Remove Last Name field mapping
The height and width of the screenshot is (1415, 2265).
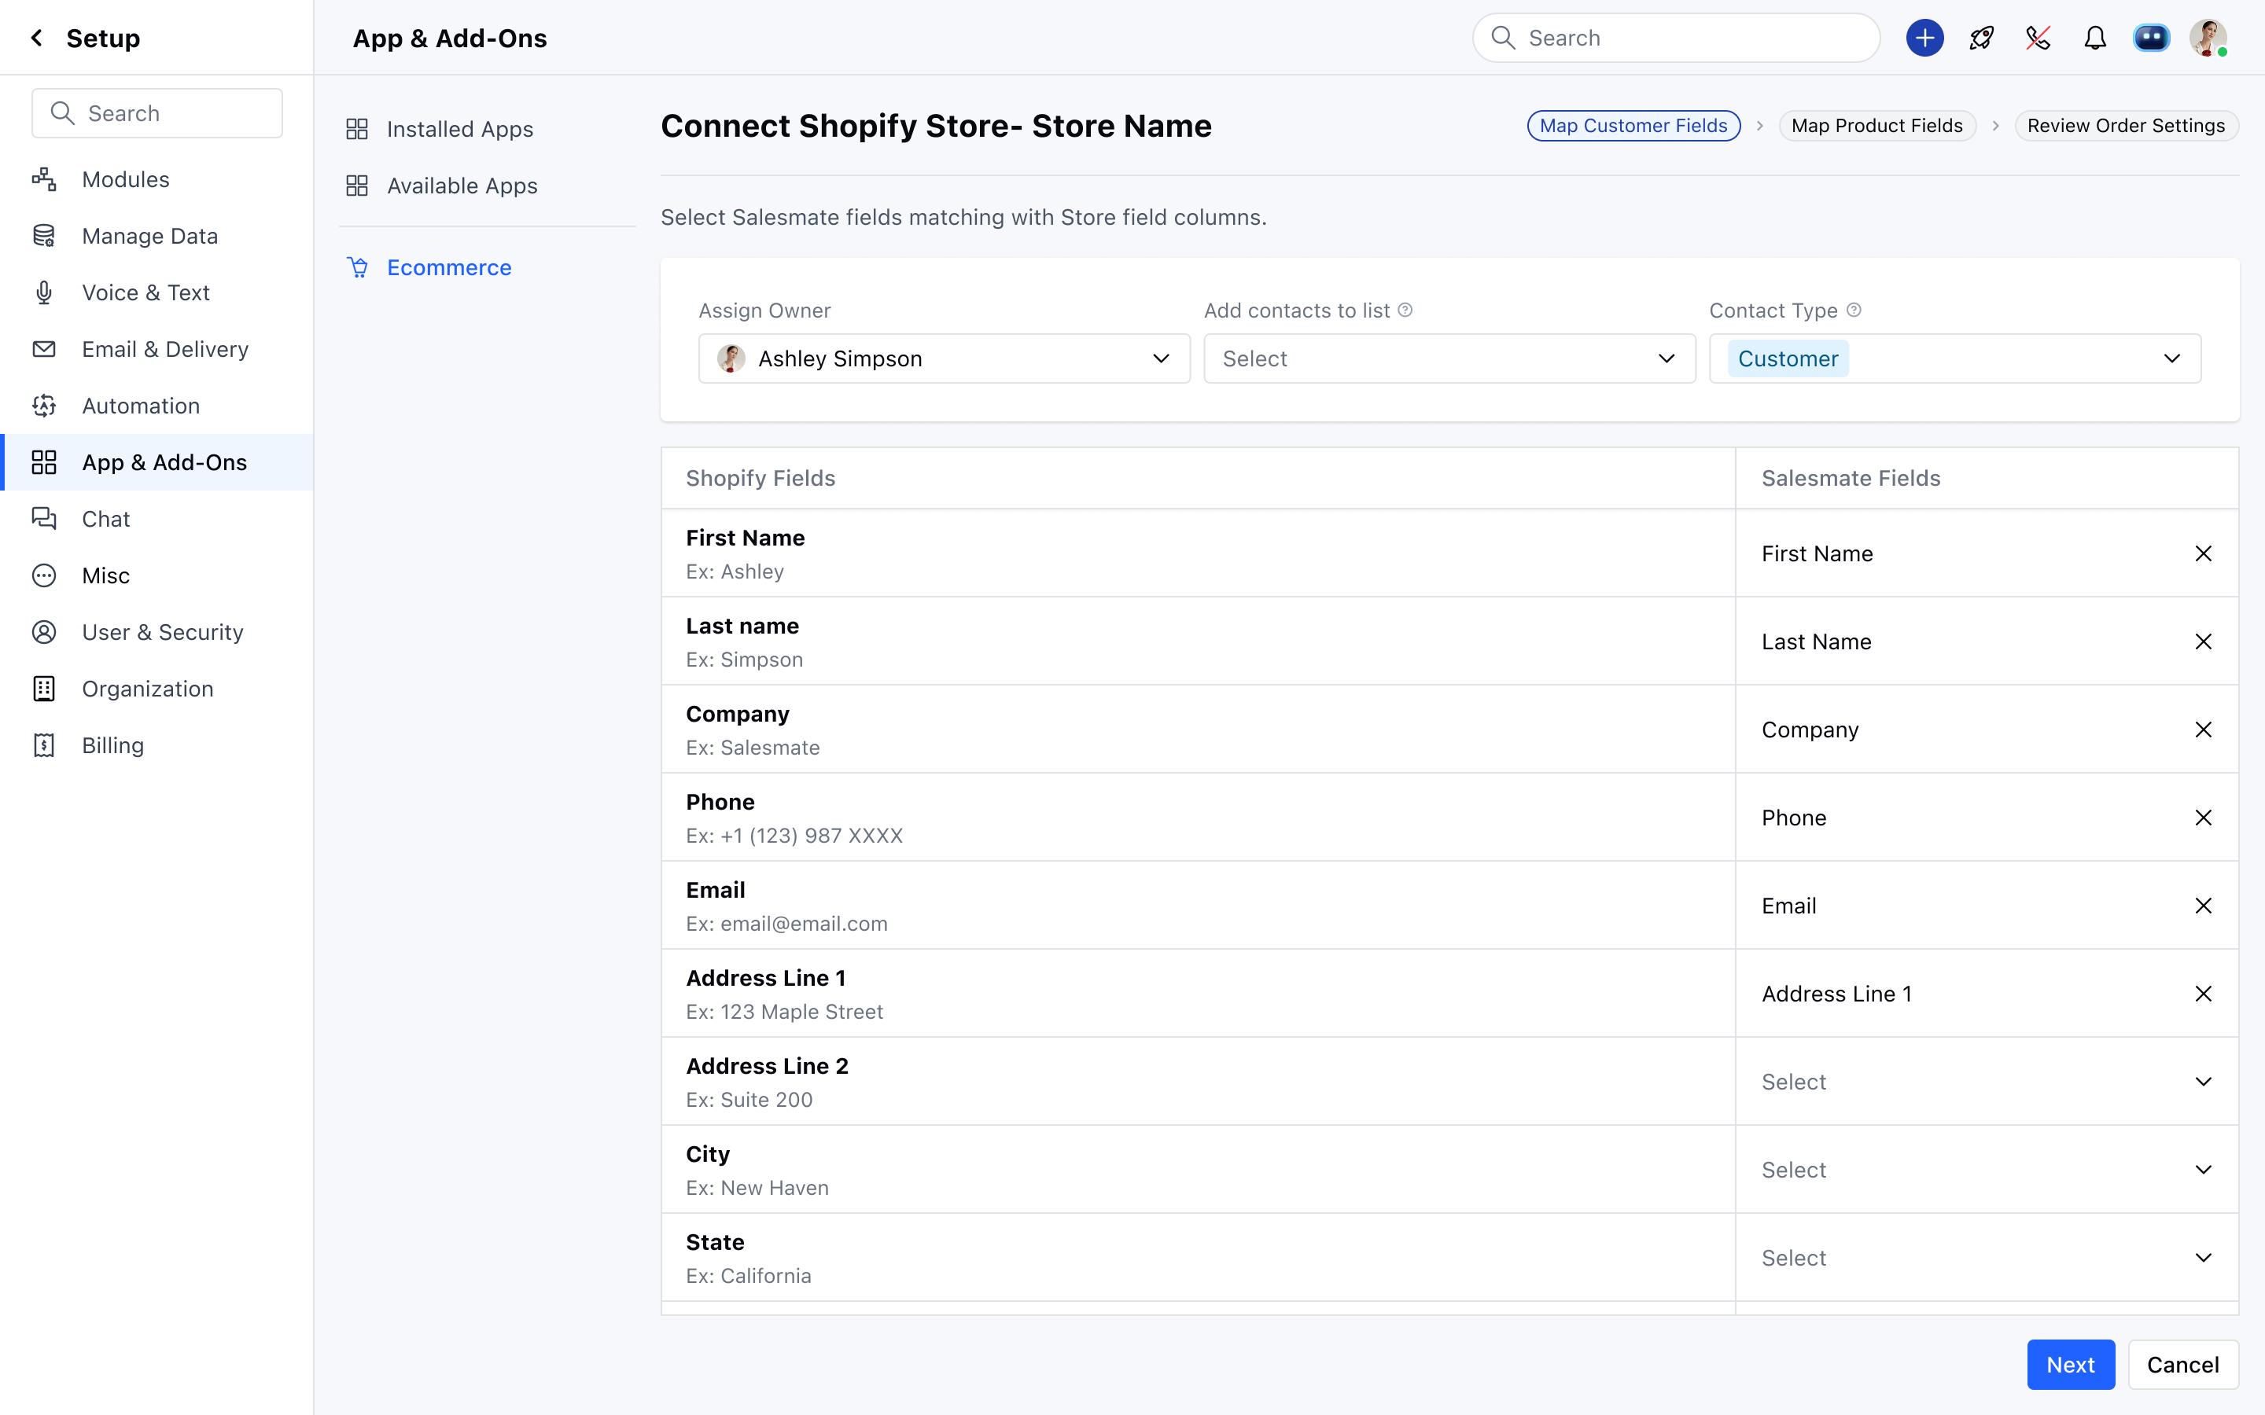(2203, 641)
